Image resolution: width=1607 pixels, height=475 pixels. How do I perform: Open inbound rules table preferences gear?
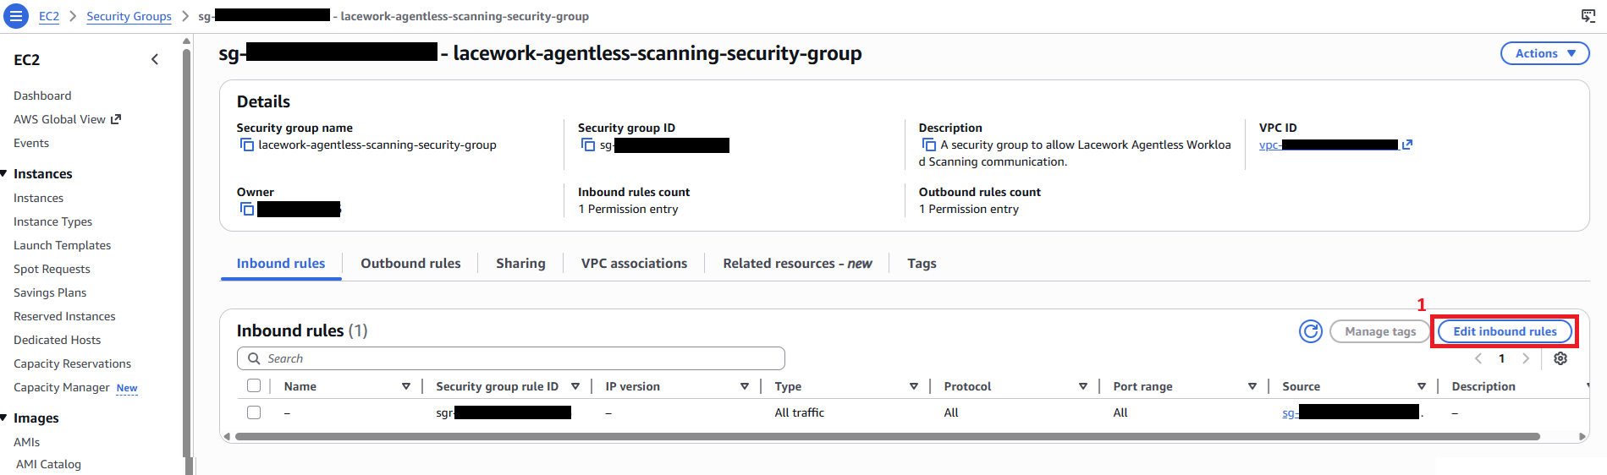[x=1560, y=358]
